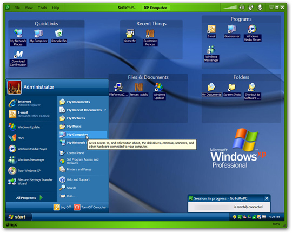Open Control Panel from the Start menu

[x=83, y=153]
